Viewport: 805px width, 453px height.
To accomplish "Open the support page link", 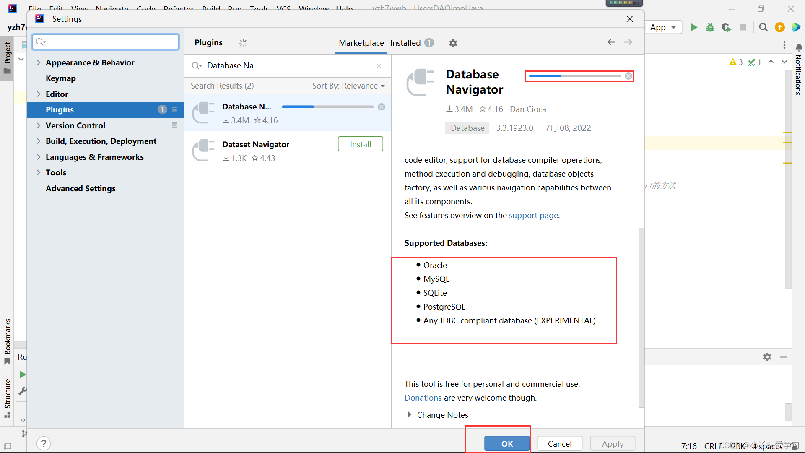I will click(x=533, y=216).
